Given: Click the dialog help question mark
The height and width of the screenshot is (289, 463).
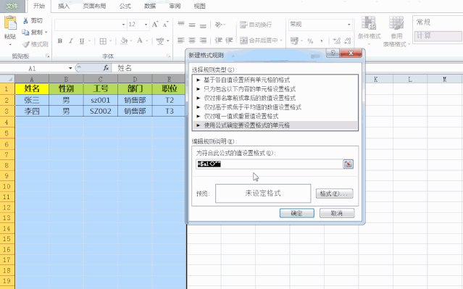Looking at the screenshot, I should point(333,53).
